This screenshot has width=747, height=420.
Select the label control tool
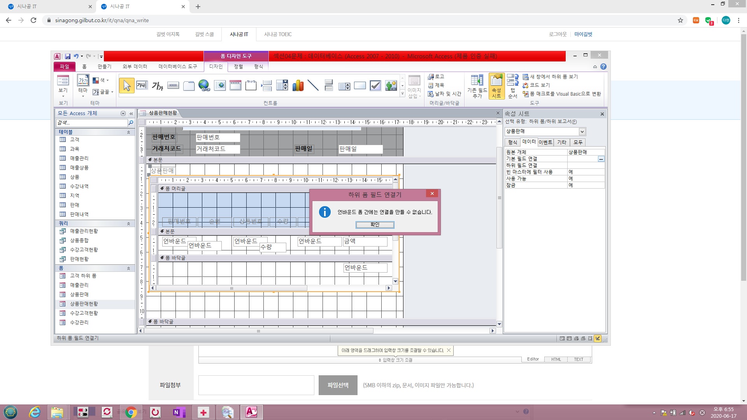coord(157,86)
